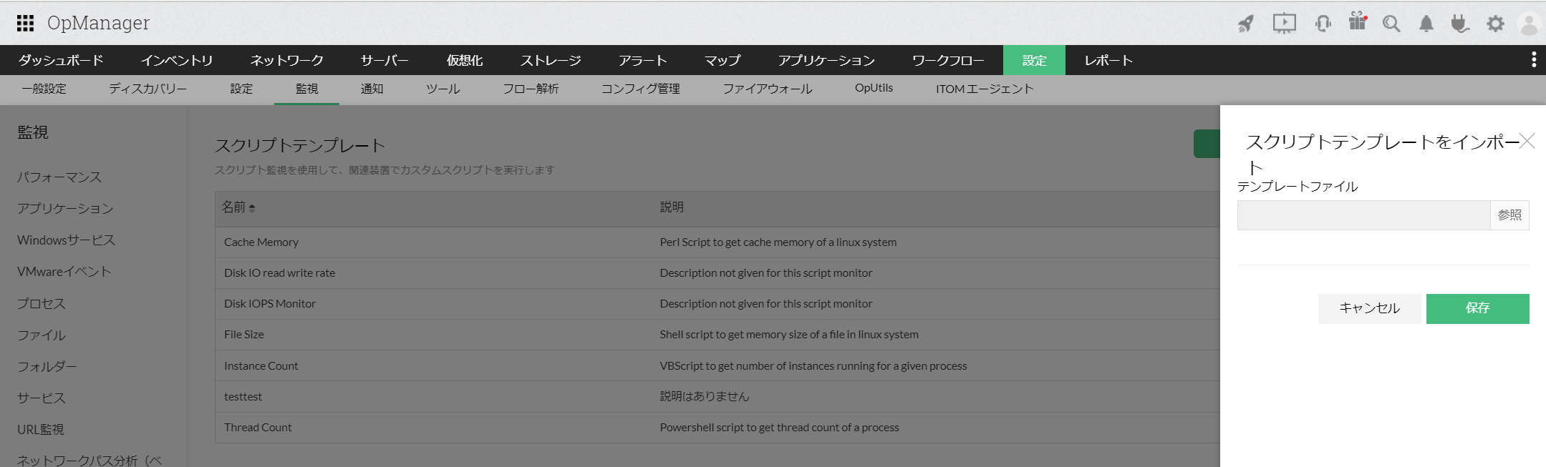Click the rocket quick-start icon
Image resolution: width=1546 pixels, height=467 pixels.
coord(1246,24)
